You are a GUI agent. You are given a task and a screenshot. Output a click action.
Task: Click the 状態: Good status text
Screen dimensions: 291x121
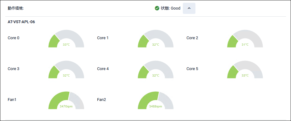tap(170, 8)
